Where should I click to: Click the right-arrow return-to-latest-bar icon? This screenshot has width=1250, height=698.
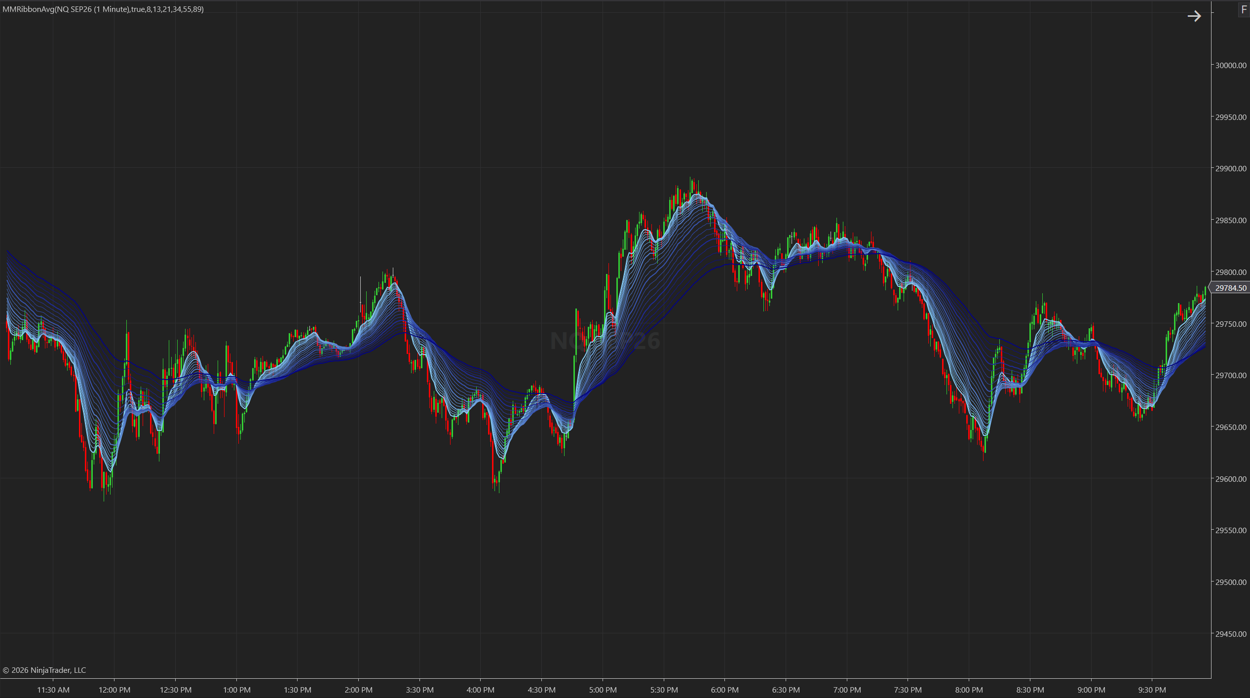click(1194, 16)
